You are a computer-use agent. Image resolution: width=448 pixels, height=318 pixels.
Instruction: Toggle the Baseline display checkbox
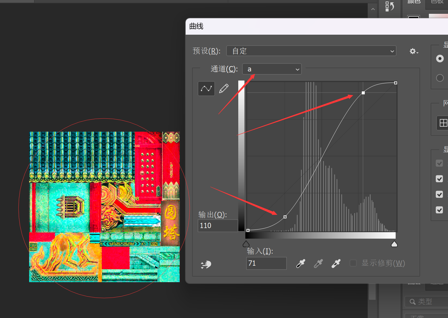pos(439,194)
